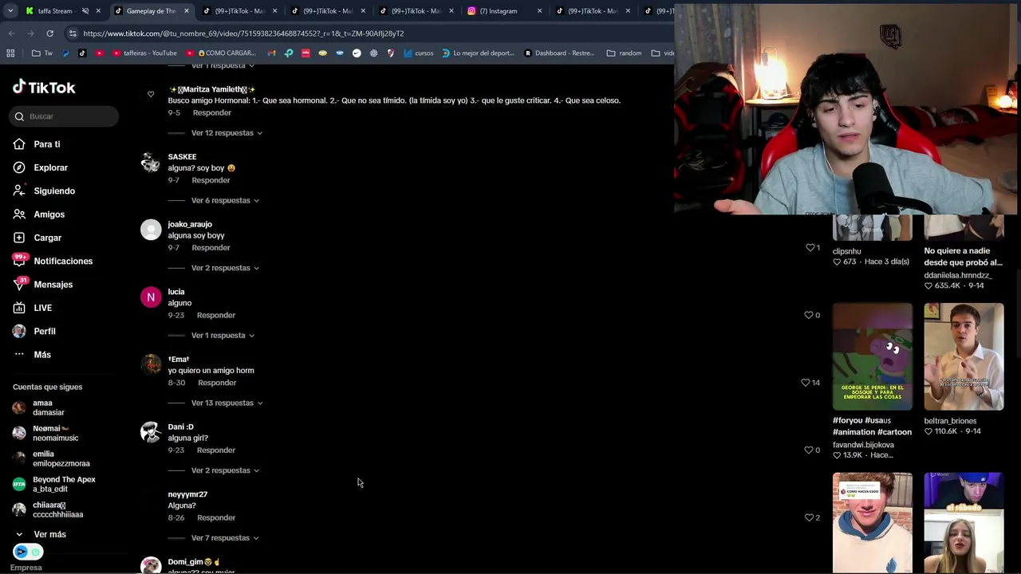The image size is (1021, 574).
Task: Like Maritza Yamileth's comment
Action: (x=151, y=95)
